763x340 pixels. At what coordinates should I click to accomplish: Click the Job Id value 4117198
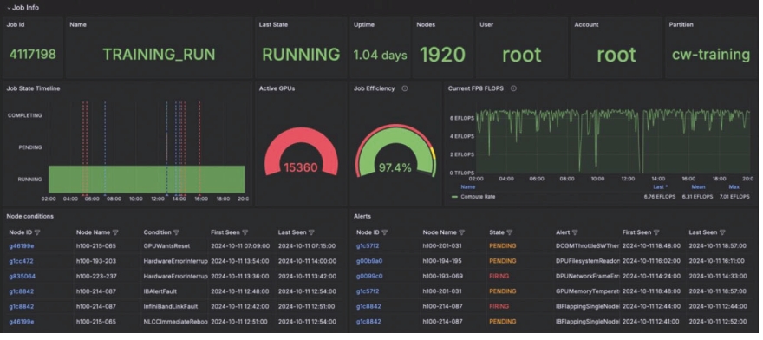33,55
